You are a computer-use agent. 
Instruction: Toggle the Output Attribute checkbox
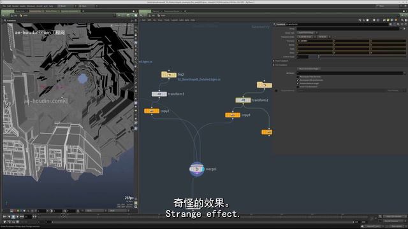coord(276,90)
